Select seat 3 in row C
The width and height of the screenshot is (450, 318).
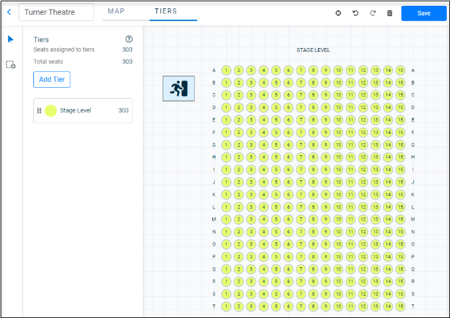click(x=251, y=95)
